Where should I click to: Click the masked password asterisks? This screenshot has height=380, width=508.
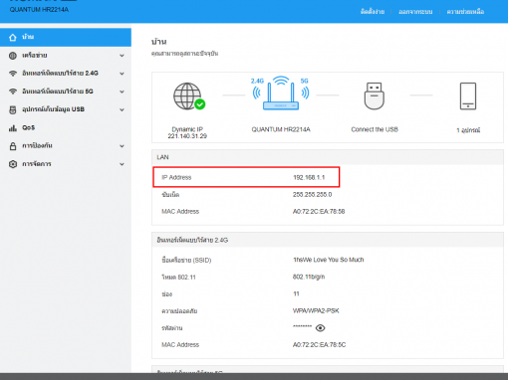click(302, 327)
